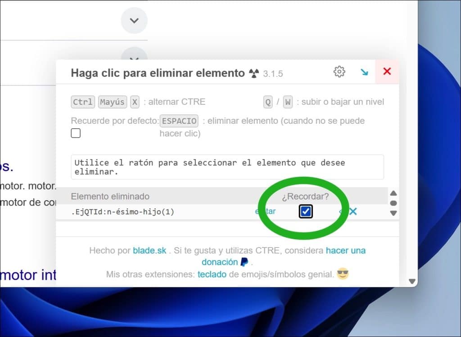Click the '¿Recordar?' column header
461x337 pixels.
pyautogui.click(x=306, y=196)
